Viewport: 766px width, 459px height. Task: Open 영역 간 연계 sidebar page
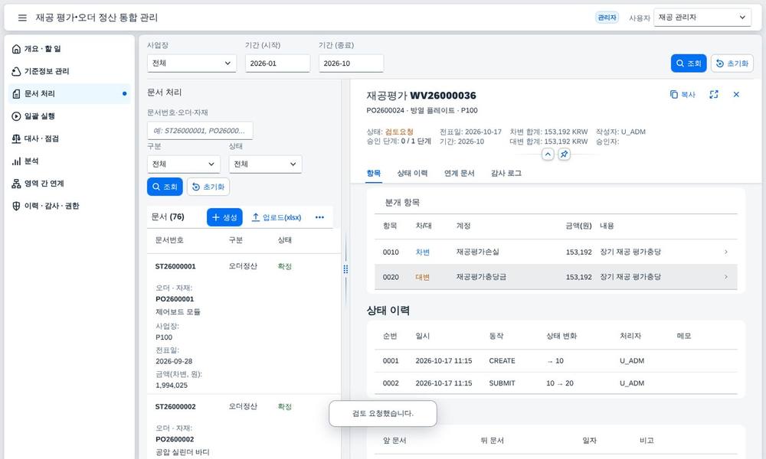coord(70,184)
